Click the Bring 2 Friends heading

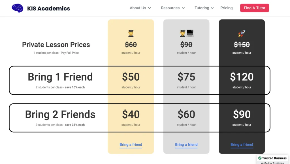tap(60, 114)
